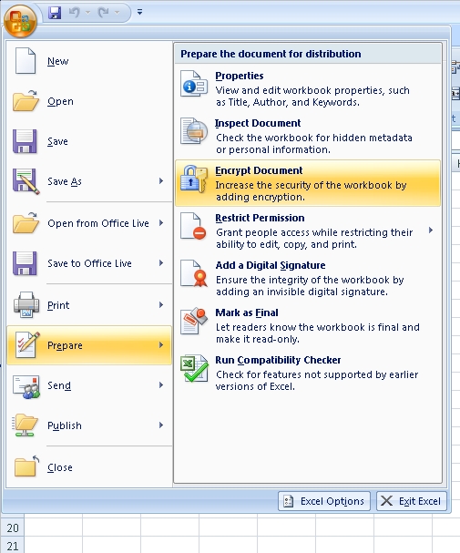Open the Redo history dropdown arrow
Viewport: 460px width, 553px height.
117,13
